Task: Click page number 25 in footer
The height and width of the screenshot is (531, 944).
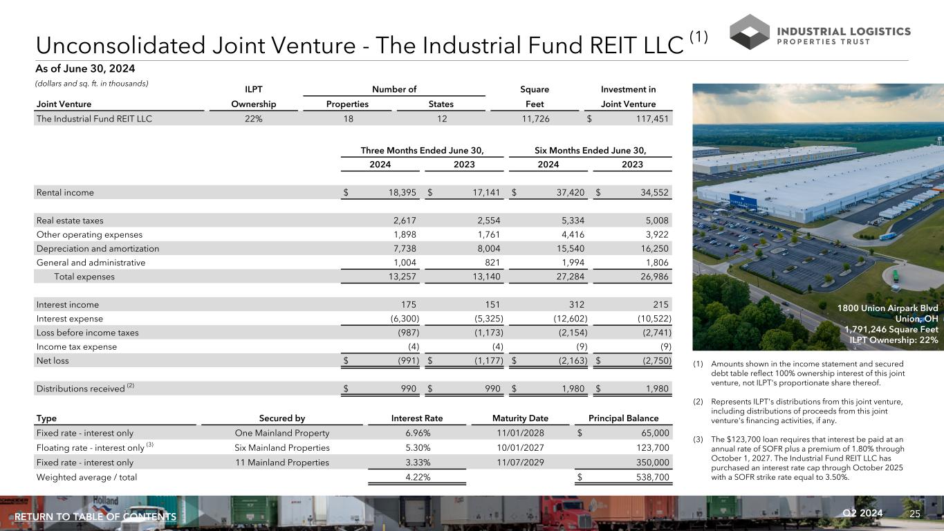Action: 916,513
